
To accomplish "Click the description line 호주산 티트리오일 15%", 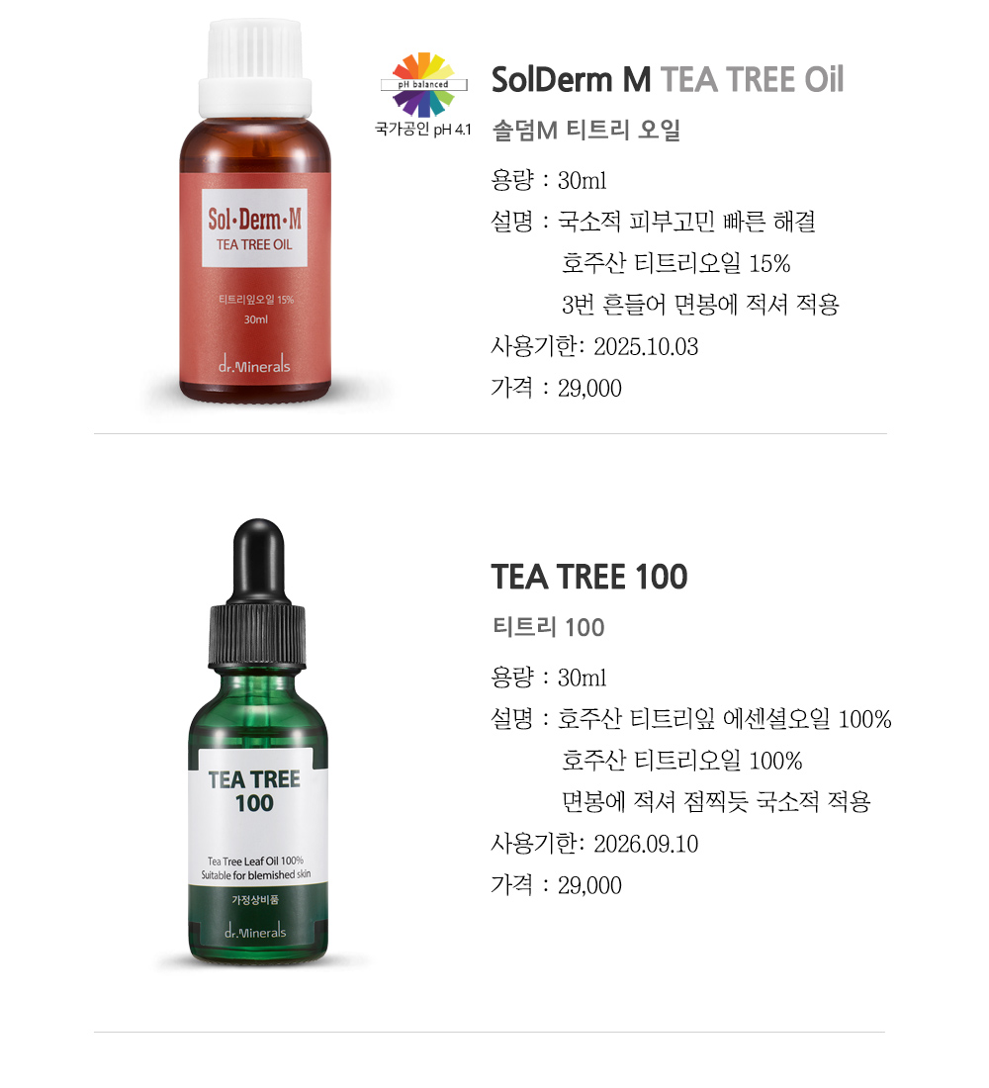I will point(676,264).
